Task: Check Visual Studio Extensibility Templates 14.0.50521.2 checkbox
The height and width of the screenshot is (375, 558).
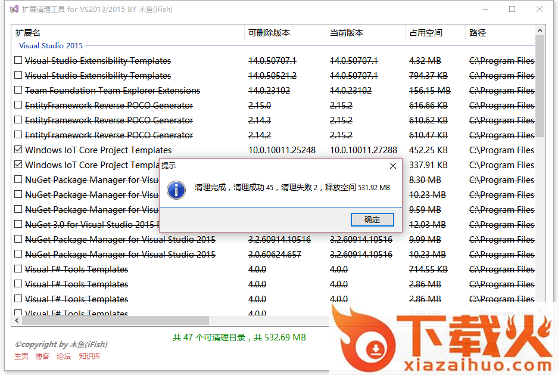Action: (18, 75)
